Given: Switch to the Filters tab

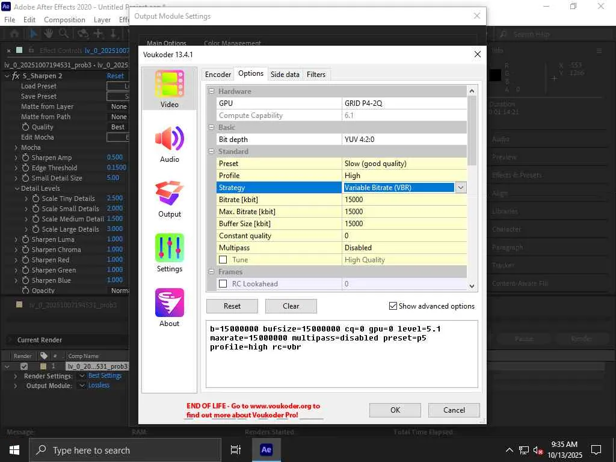Looking at the screenshot, I should click(x=316, y=74).
